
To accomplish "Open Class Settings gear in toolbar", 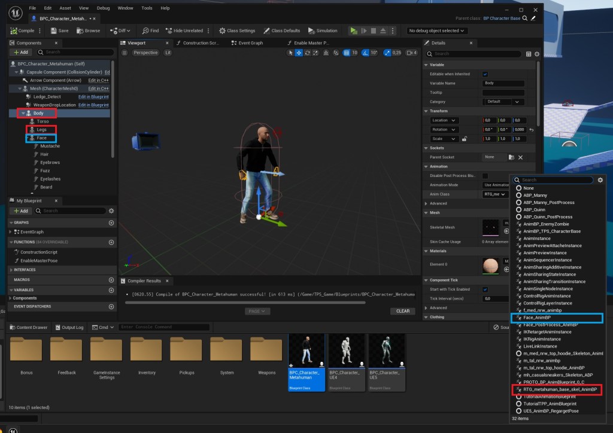I will 222,31.
